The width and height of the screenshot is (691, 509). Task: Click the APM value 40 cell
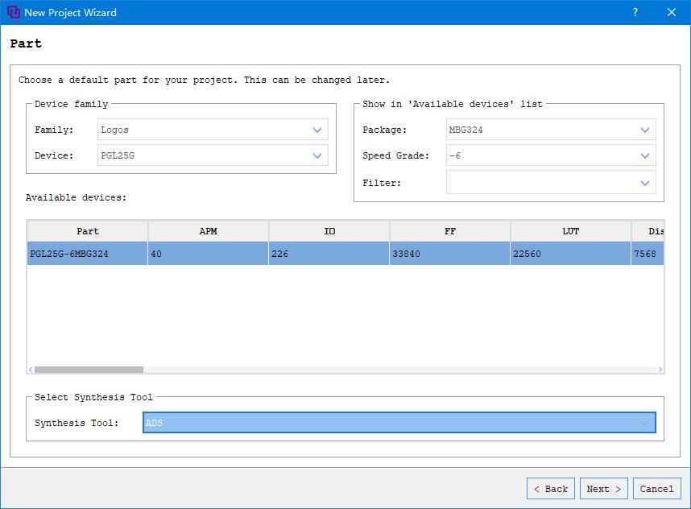[x=208, y=254]
